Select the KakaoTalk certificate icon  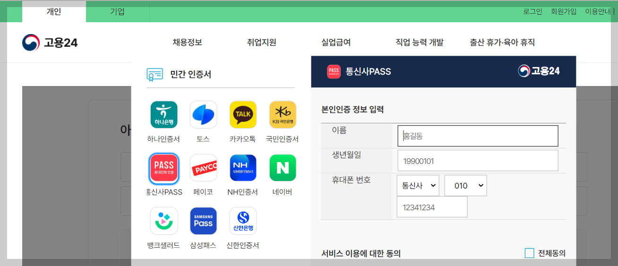[243, 114]
